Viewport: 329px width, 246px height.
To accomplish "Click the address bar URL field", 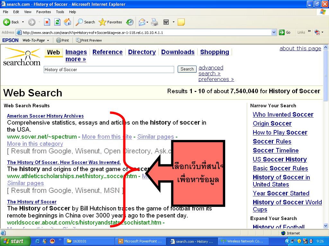I will pos(147,32).
